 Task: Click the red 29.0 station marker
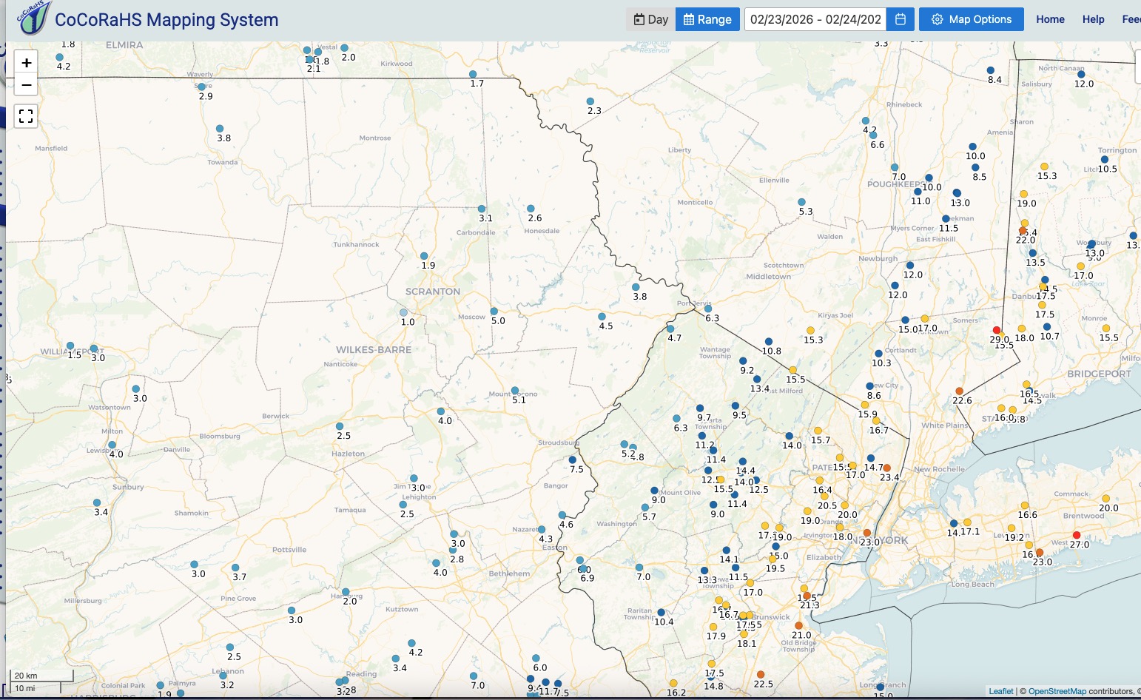(996, 330)
